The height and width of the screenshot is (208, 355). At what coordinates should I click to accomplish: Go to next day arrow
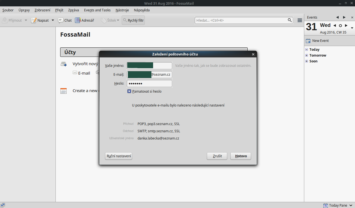point(346,26)
